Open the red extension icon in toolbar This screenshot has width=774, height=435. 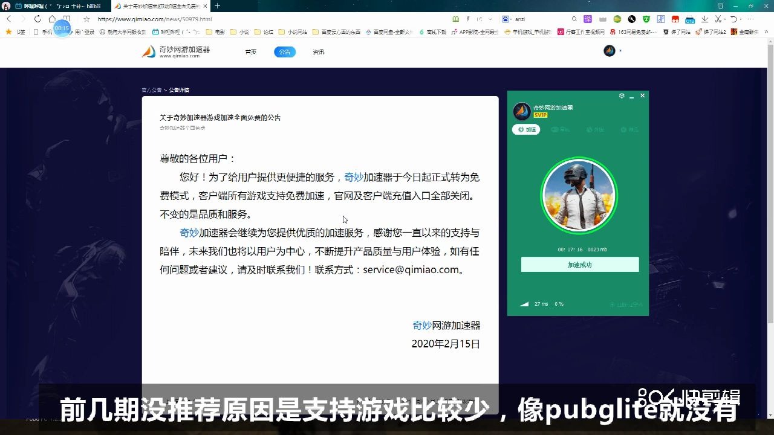point(675,19)
